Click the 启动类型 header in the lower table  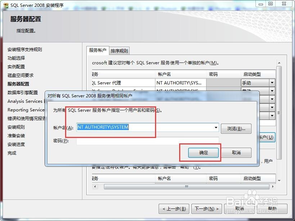tap(258, 178)
